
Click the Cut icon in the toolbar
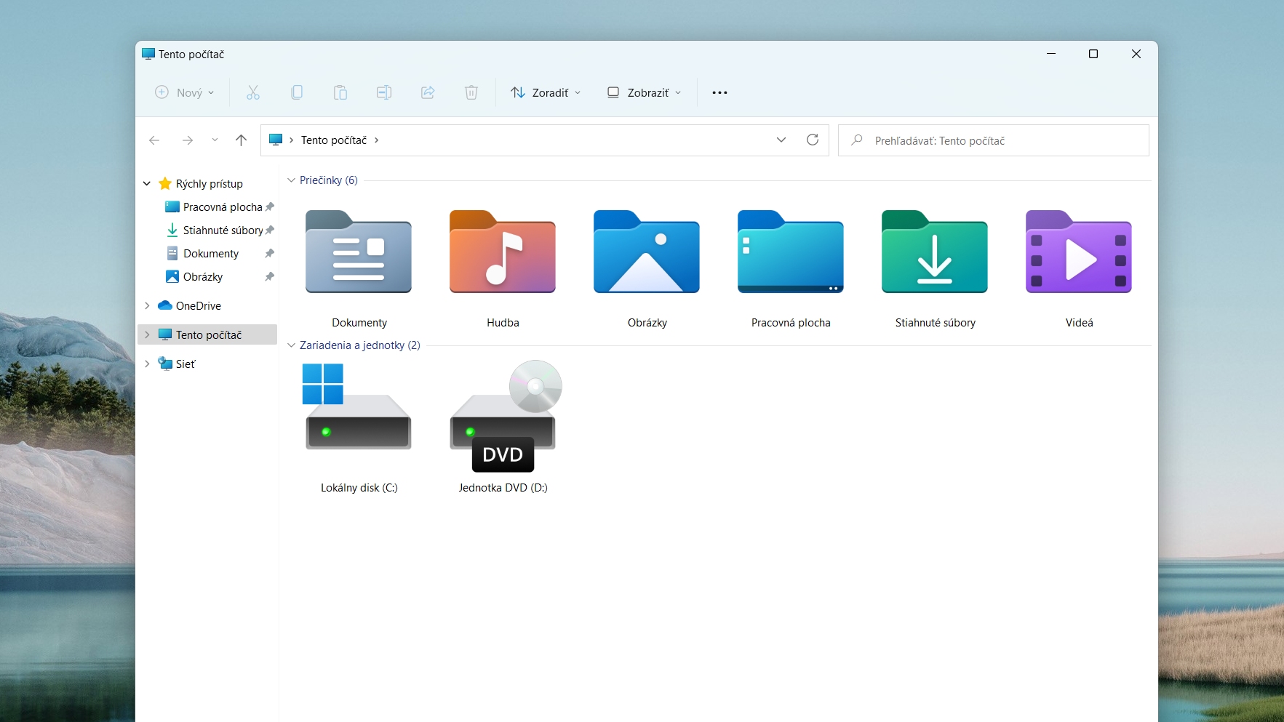pos(252,92)
